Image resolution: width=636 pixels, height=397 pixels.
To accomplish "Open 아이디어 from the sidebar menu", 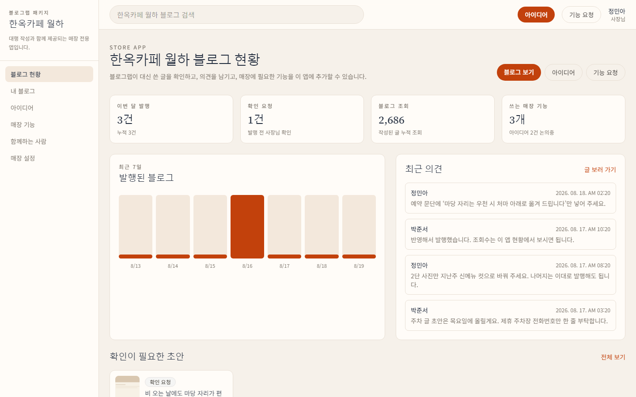I will (49, 108).
